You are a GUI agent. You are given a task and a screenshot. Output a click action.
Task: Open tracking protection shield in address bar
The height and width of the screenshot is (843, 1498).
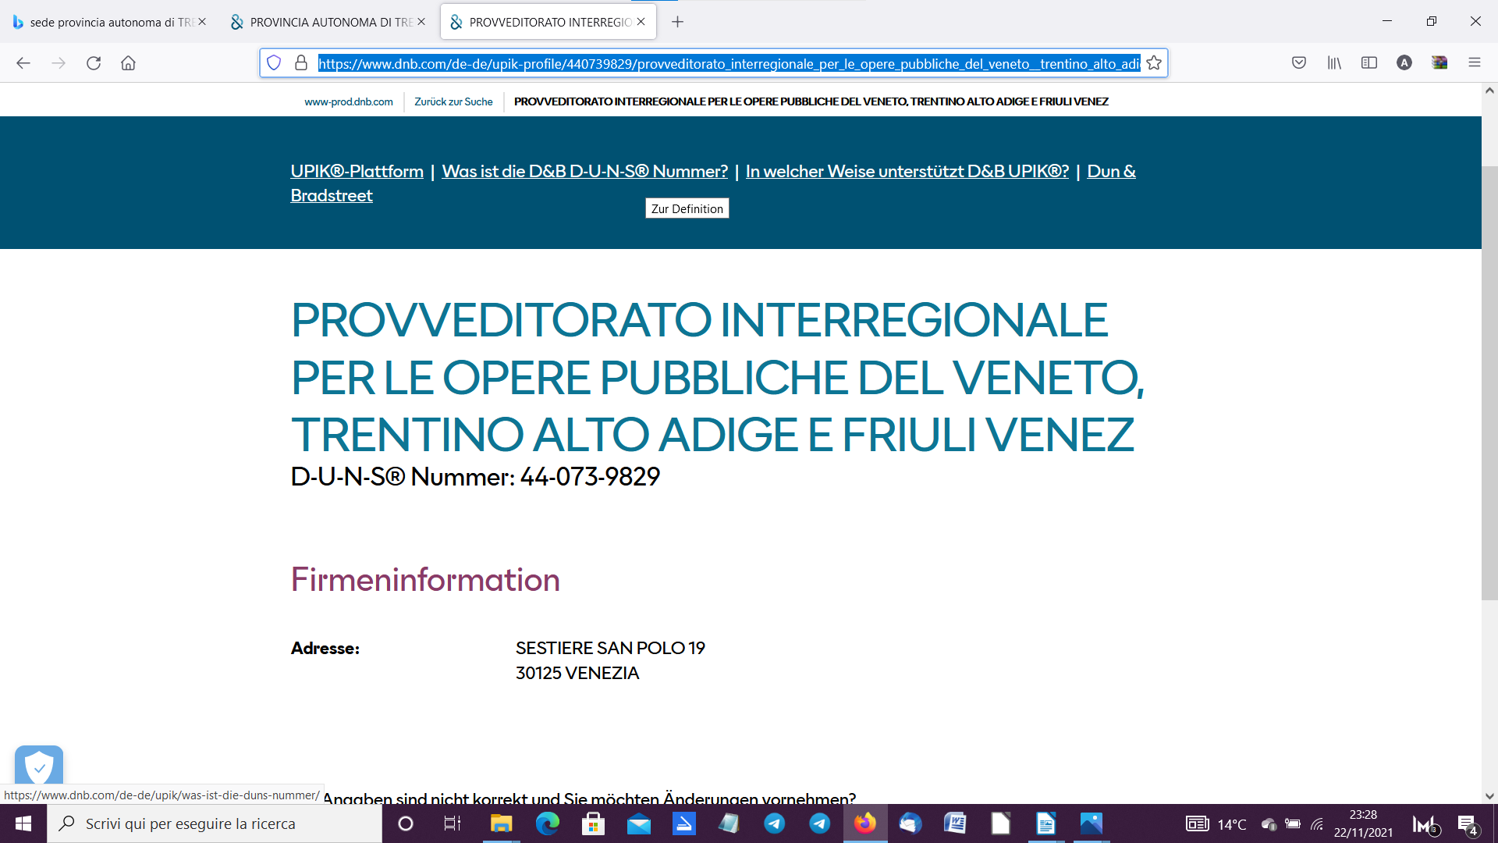pyautogui.click(x=274, y=63)
